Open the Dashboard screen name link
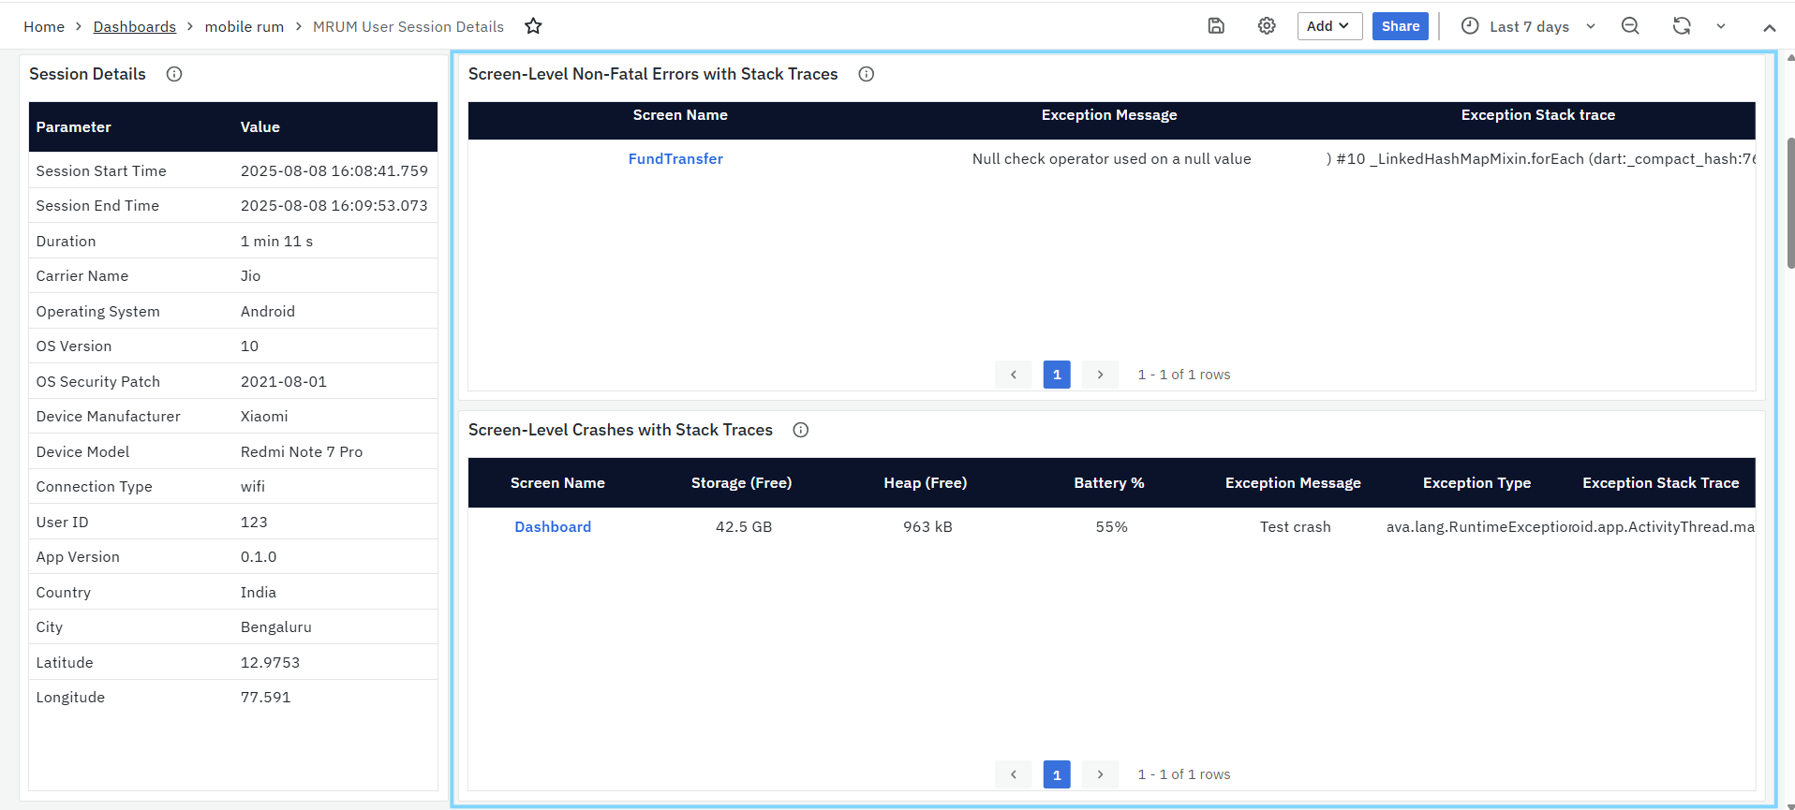The image size is (1795, 810). pyautogui.click(x=553, y=527)
